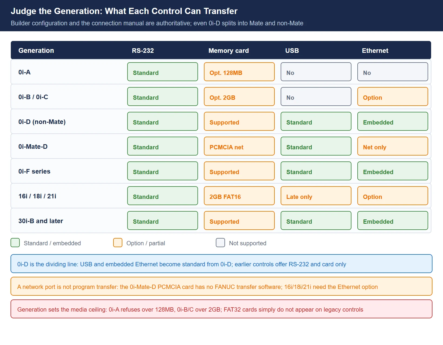Click the 0i-F series row label

34,171
